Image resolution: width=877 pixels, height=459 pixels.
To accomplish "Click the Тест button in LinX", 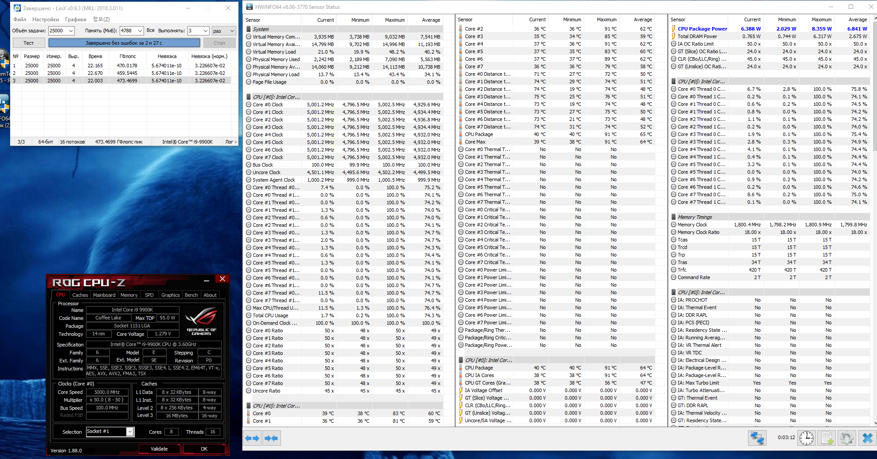I will 29,43.
